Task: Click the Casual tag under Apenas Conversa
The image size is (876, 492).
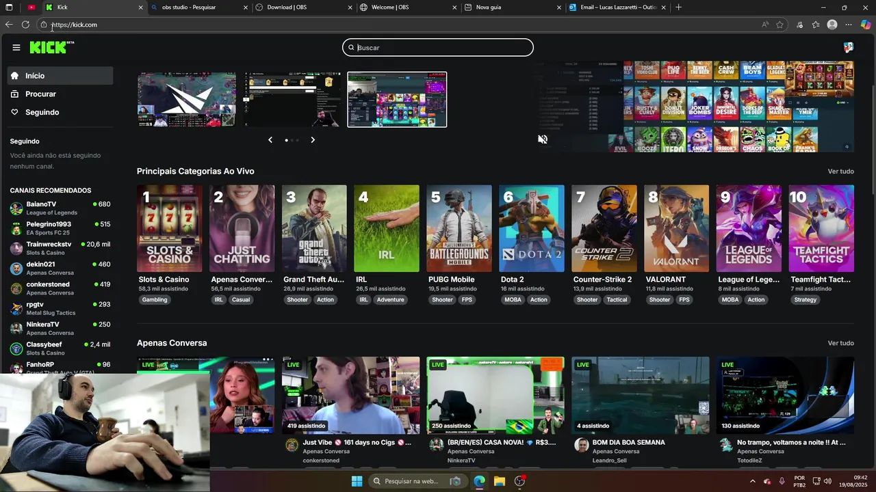Action: coord(241,300)
